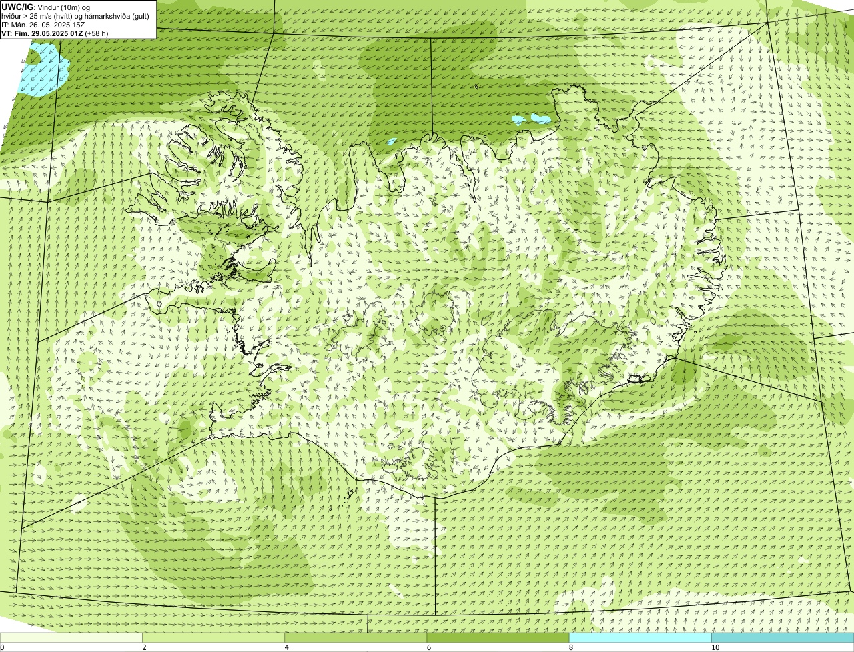
Task: Click the "6" label on the color scale
Action: (428, 647)
